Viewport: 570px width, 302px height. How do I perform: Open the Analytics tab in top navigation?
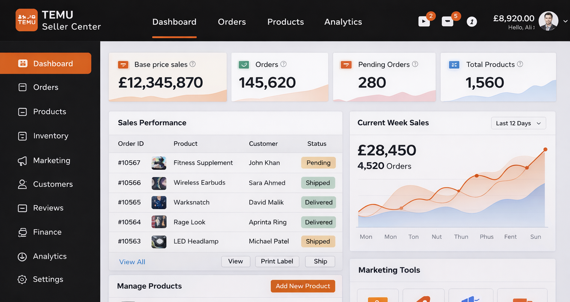click(x=343, y=22)
